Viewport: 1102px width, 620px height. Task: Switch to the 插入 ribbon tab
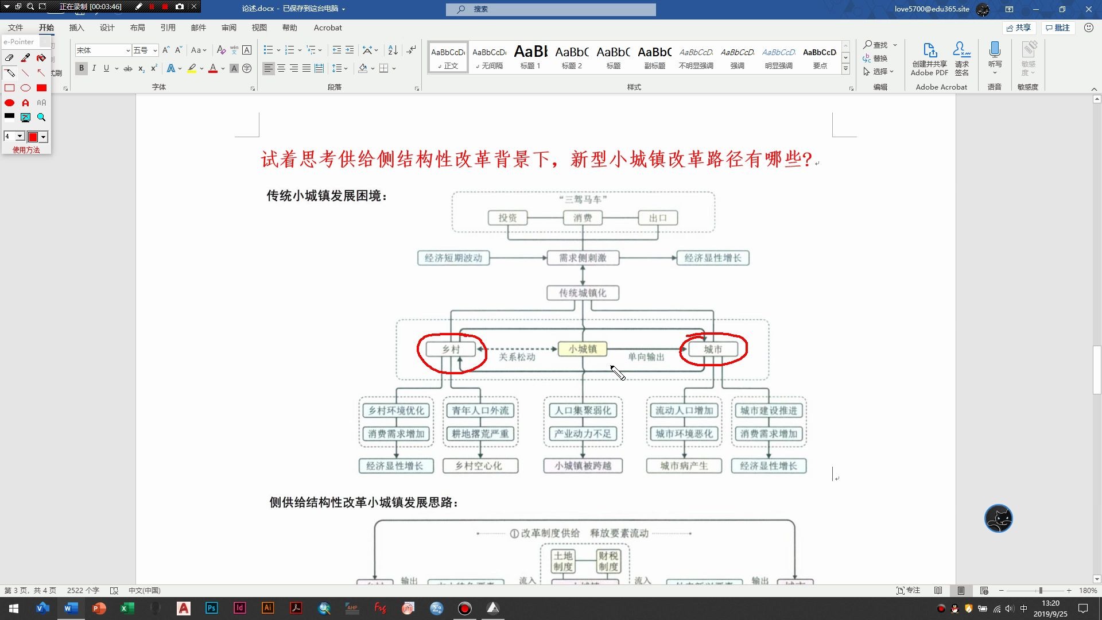click(x=76, y=28)
